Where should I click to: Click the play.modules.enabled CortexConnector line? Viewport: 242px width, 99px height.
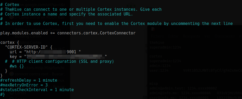[x=68, y=33]
